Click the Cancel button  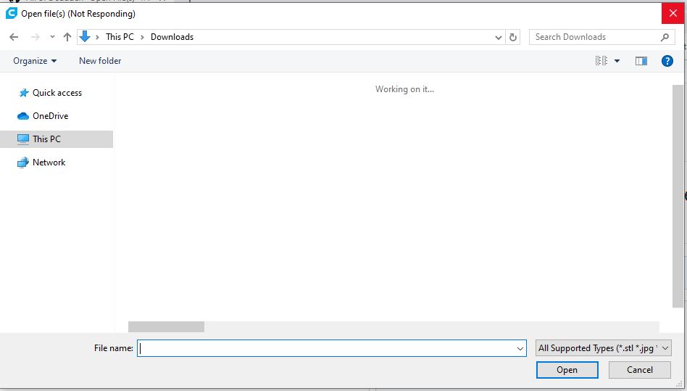click(640, 370)
